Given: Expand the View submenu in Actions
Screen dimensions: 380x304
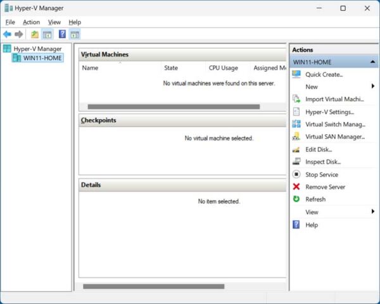Looking at the screenshot, I should tap(373, 212).
